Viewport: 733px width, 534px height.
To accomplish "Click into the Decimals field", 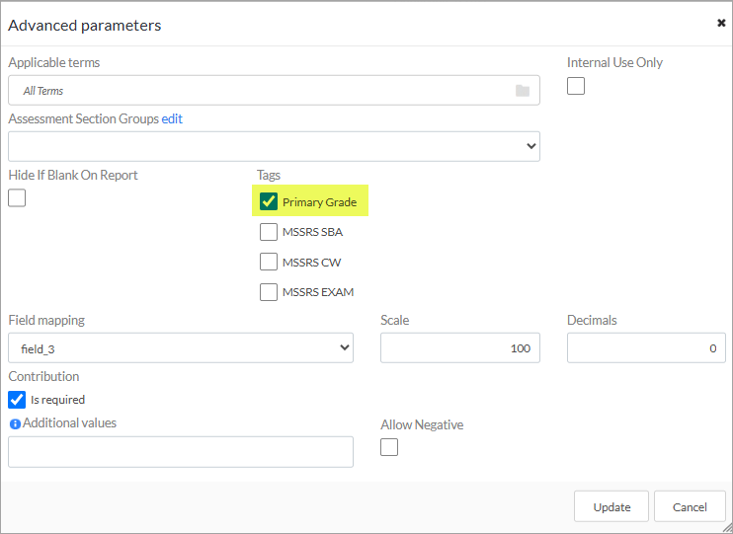I will pos(646,347).
